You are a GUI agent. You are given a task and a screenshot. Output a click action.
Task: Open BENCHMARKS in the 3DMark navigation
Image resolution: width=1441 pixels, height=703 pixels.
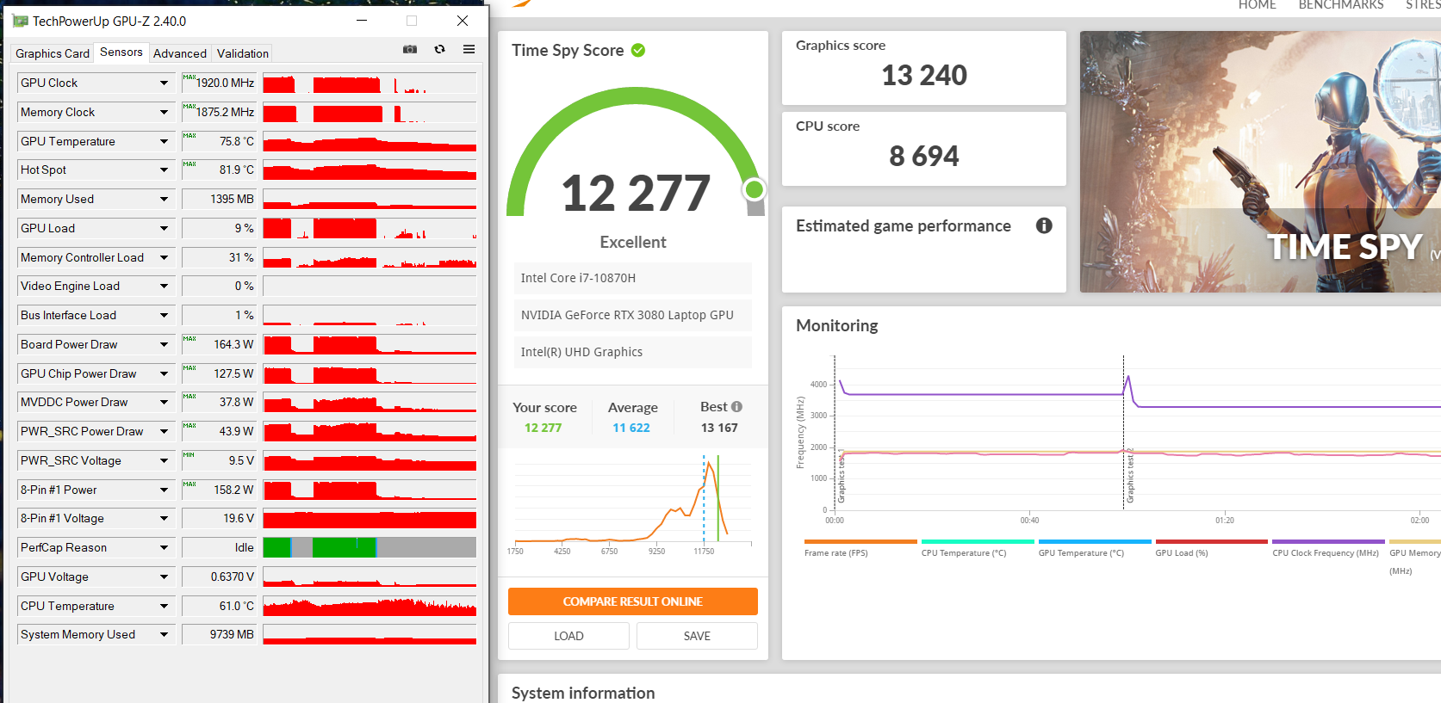click(1341, 5)
